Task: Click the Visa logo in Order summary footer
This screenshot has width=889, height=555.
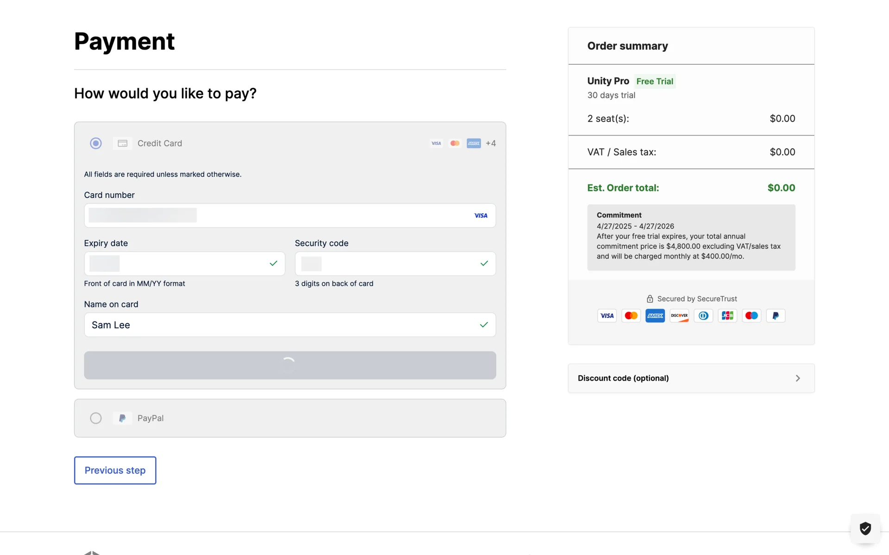Action: (607, 316)
